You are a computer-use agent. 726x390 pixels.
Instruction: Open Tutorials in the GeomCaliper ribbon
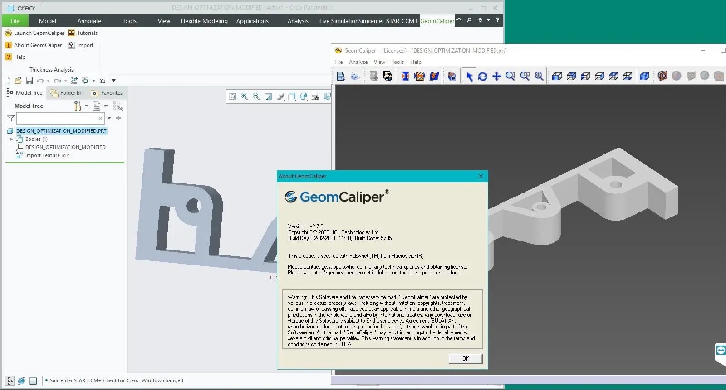click(83, 33)
